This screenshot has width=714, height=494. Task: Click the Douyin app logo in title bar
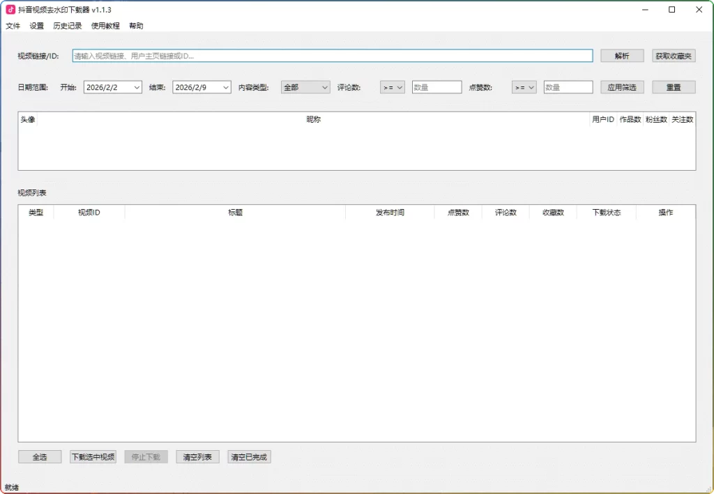(x=10, y=9)
